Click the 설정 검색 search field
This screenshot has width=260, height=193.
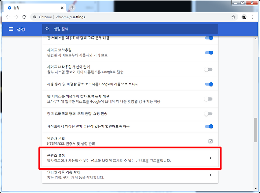pyautogui.click(x=130, y=29)
